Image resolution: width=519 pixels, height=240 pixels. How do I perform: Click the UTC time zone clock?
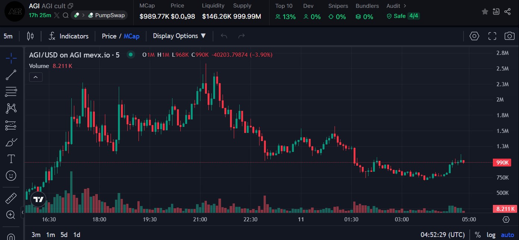click(x=442, y=235)
